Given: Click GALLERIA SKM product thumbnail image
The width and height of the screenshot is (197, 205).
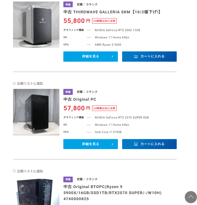Looking at the screenshot, I should (x=36, y=24).
